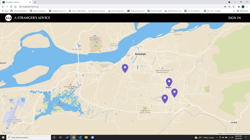Open Programming tutorials bookmark
This screenshot has height=140, width=250.
[136, 11]
